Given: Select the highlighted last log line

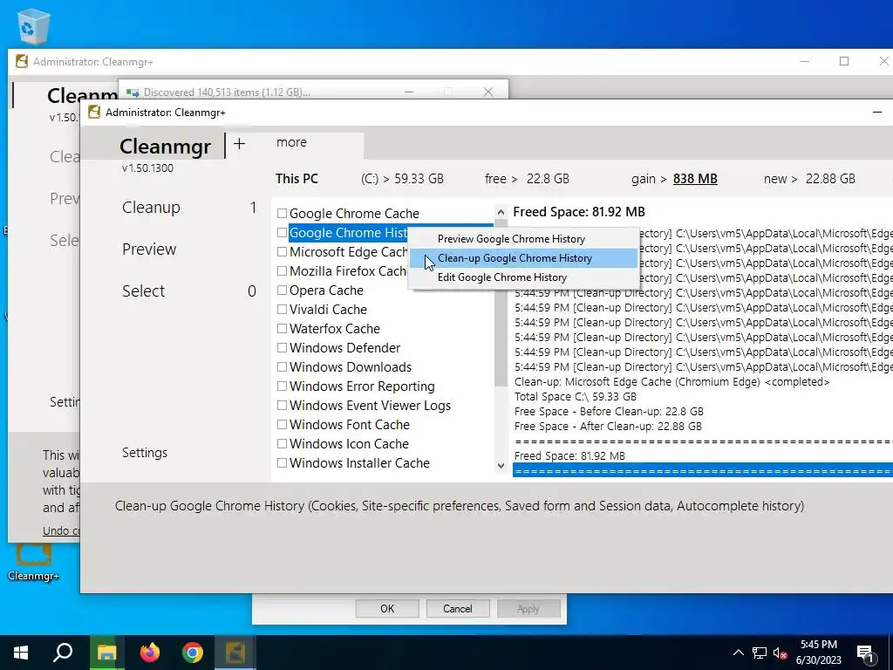Looking at the screenshot, I should click(703, 470).
